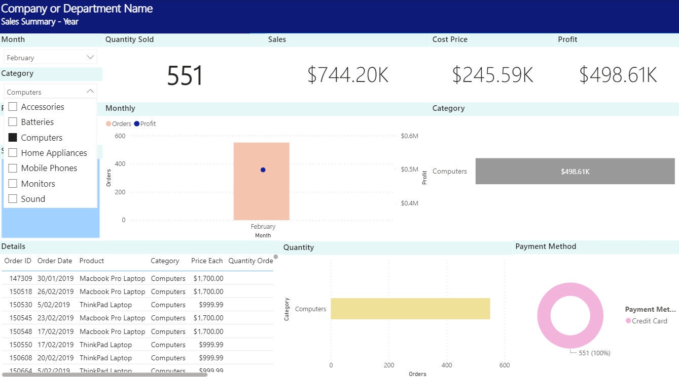Check the Batteries category checkbox
This screenshot has width=679, height=377.
(x=13, y=122)
